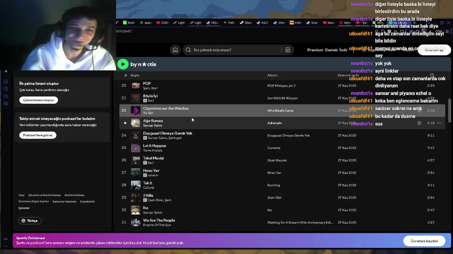Switch to the Bubil browser tab

[x=129, y=23]
